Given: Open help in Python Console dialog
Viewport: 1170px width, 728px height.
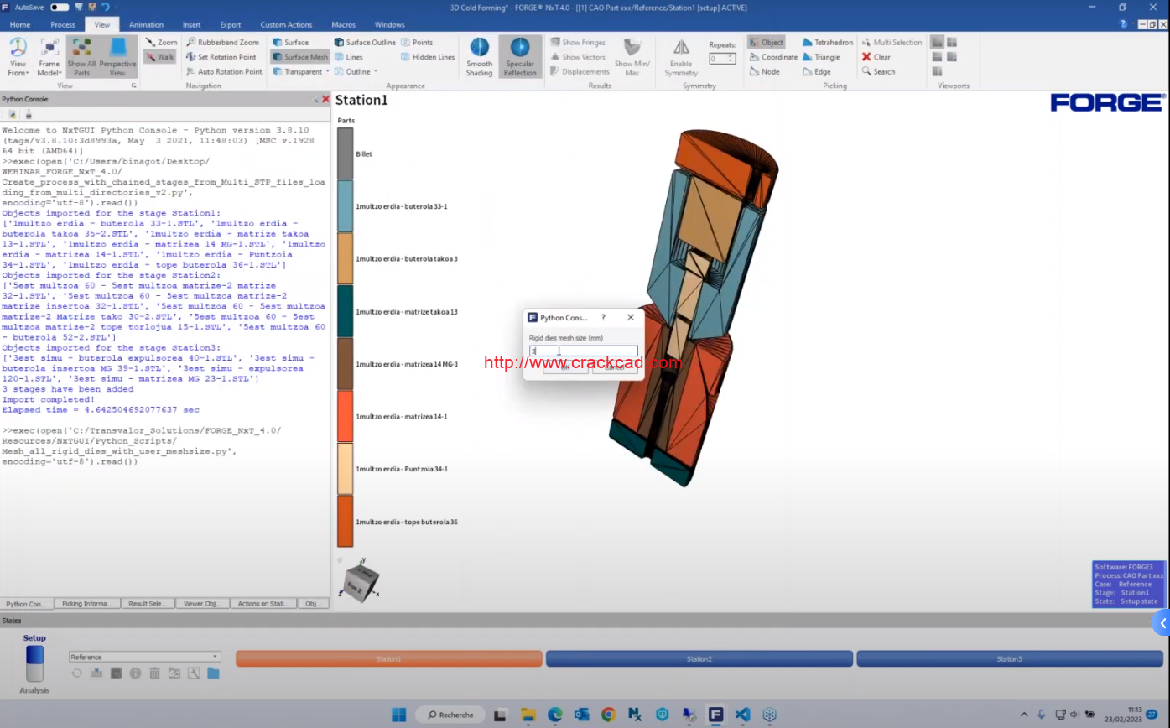Looking at the screenshot, I should coord(603,318).
